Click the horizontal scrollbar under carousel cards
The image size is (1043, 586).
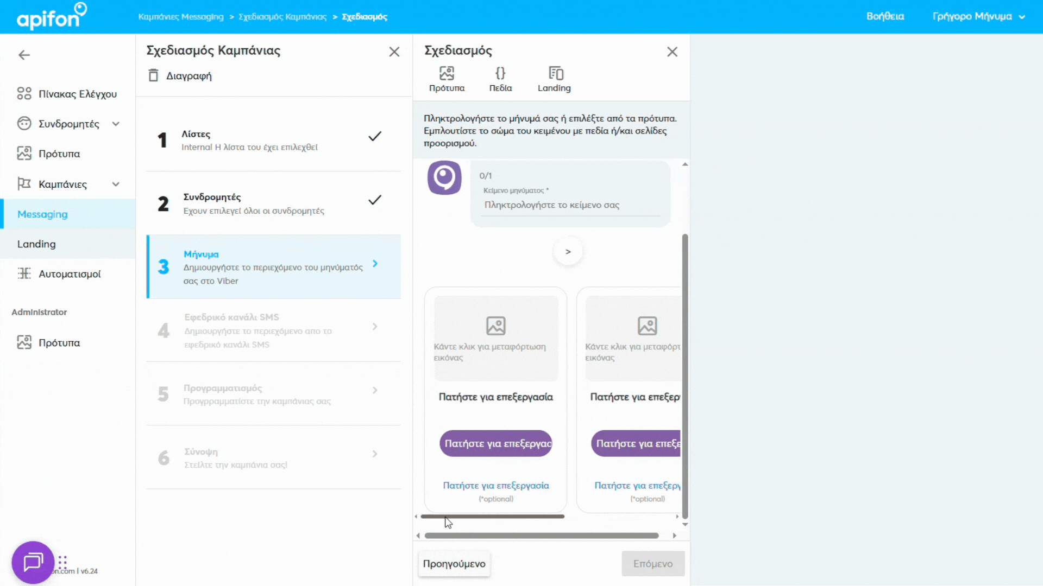coord(492,517)
